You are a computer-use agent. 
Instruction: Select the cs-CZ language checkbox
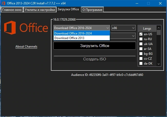tap(141, 59)
